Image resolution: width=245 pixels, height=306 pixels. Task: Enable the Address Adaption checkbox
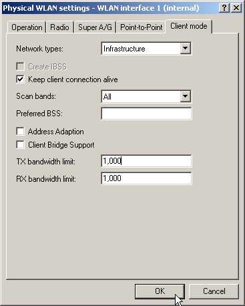[x=20, y=132]
